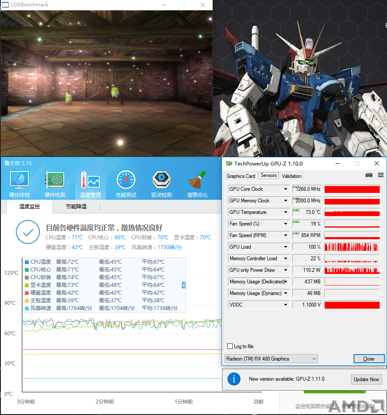Image resolution: width=387 pixels, height=415 pixels.
Task: Open GPU only Power Draw dropdown
Action: [x=285, y=270]
